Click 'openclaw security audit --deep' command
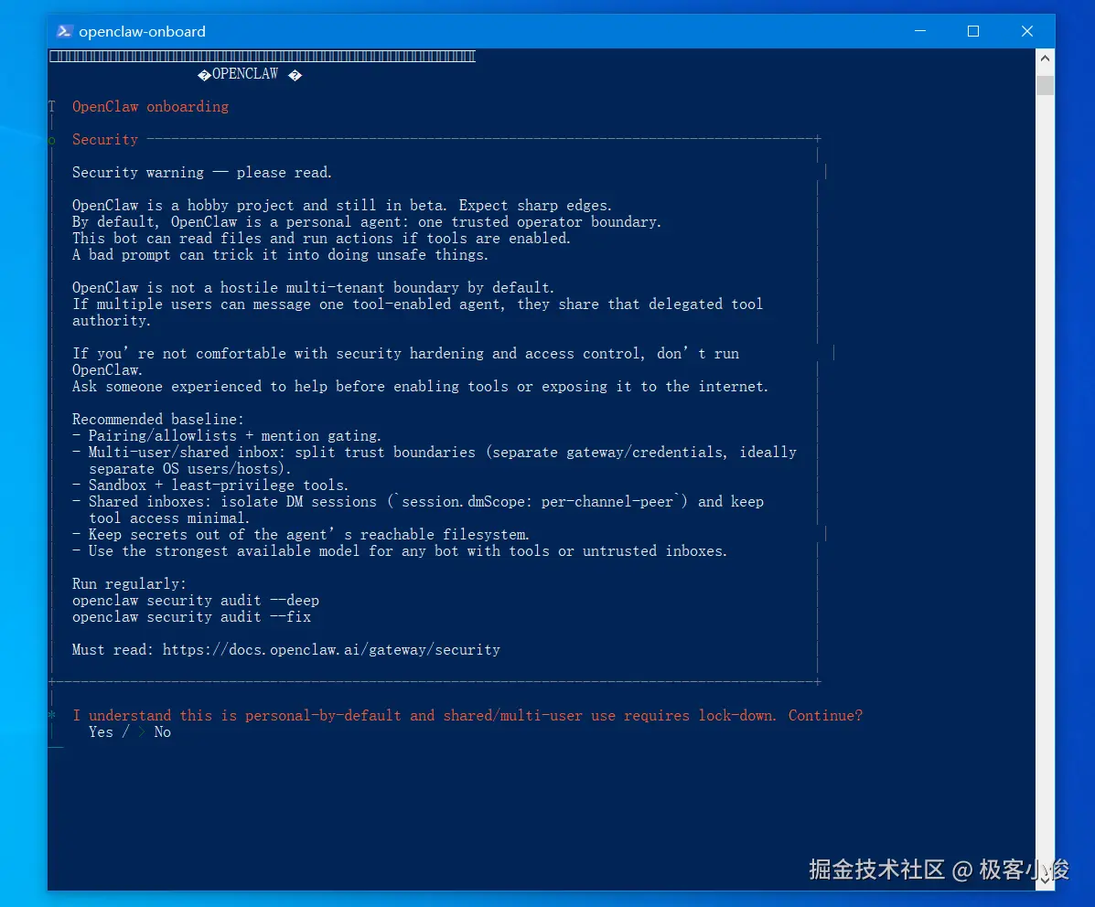The height and width of the screenshot is (907, 1095). [x=196, y=601]
